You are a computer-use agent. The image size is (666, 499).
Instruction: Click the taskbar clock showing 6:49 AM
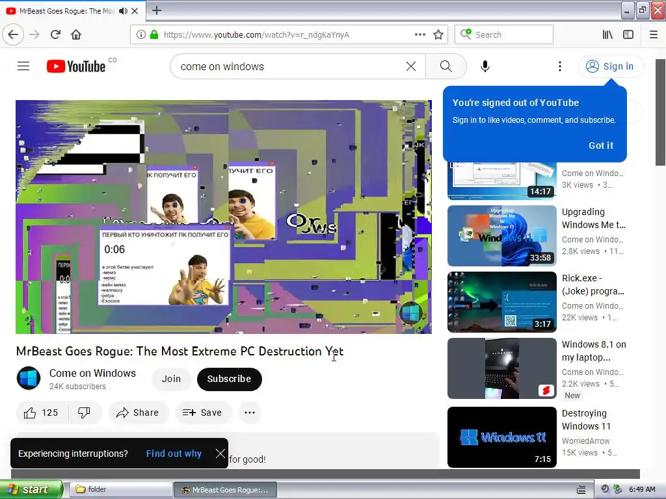(x=642, y=489)
